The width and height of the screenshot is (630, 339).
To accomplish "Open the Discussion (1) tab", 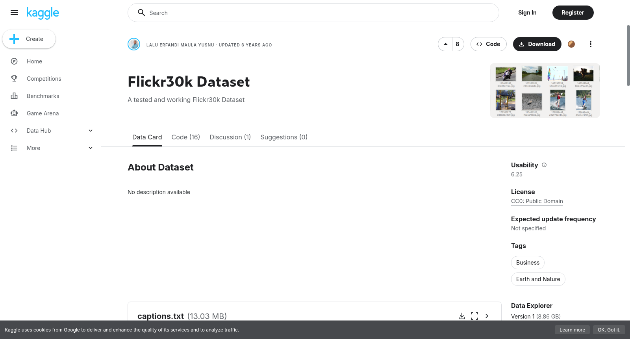I will pyautogui.click(x=230, y=137).
